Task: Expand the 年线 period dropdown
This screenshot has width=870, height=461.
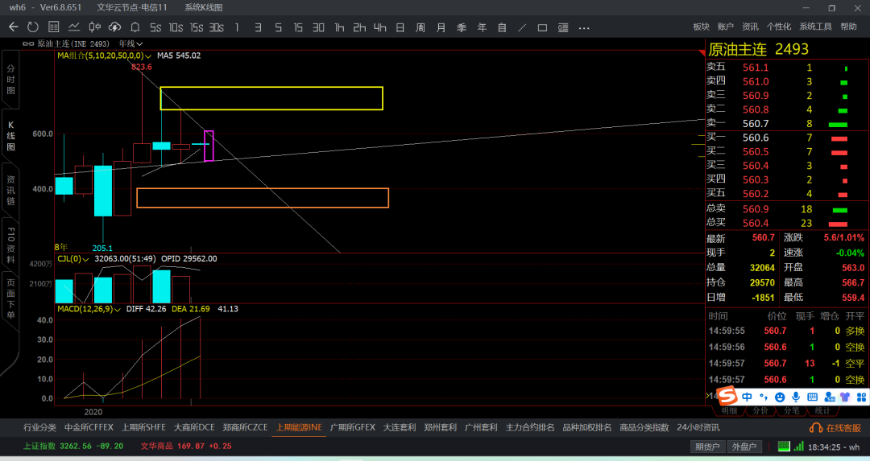Action: 131,43
